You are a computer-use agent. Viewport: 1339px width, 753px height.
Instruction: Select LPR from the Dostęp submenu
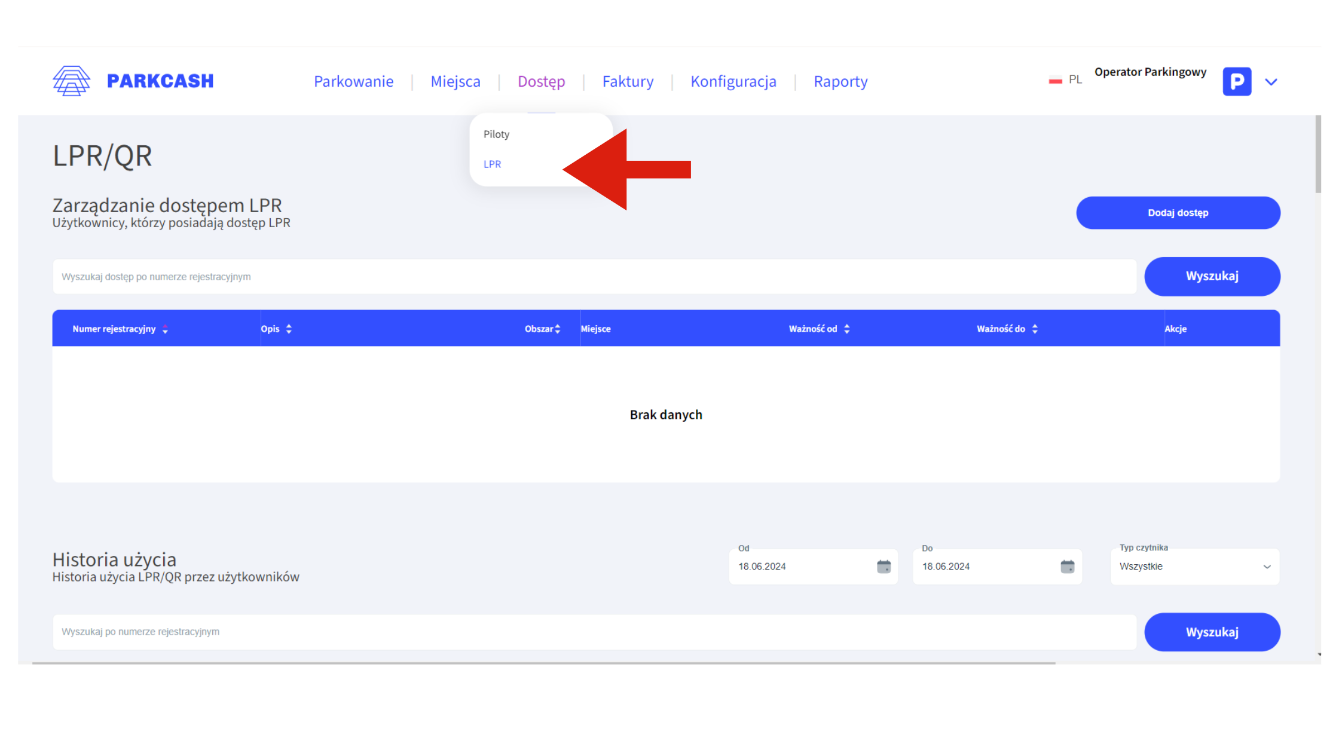point(492,164)
